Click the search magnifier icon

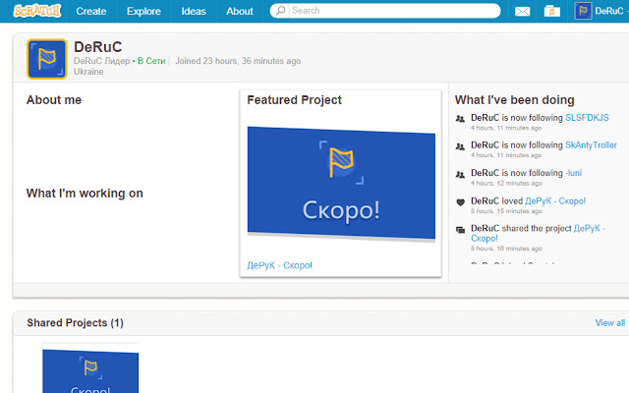point(281,11)
